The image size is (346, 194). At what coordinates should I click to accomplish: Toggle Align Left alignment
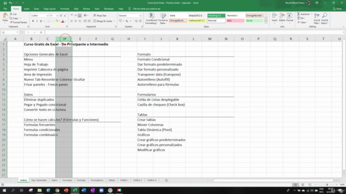click(72, 21)
